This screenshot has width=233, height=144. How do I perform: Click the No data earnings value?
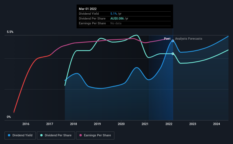116,23
